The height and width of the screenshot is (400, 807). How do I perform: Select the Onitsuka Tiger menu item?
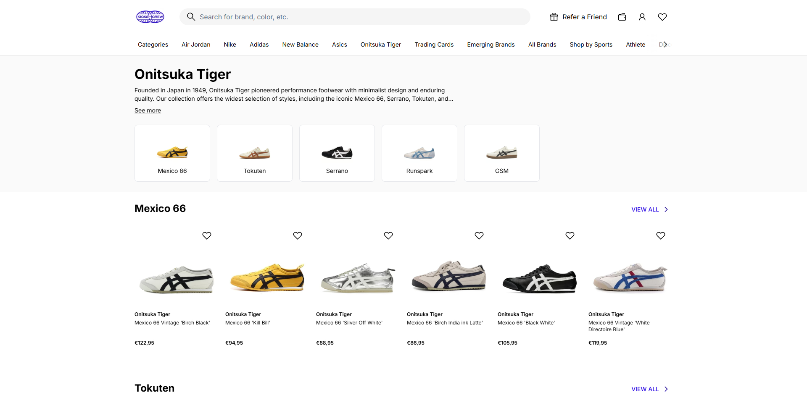coord(380,44)
